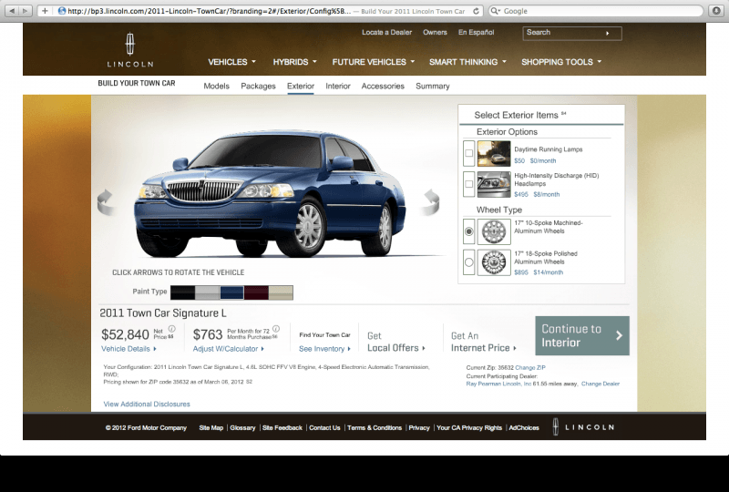The image size is (729, 492).
Task: Click the Lincoln logo in the footer
Action: point(583,427)
